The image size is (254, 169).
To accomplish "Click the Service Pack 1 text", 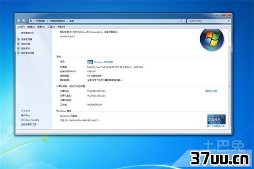I will click(x=68, y=36).
